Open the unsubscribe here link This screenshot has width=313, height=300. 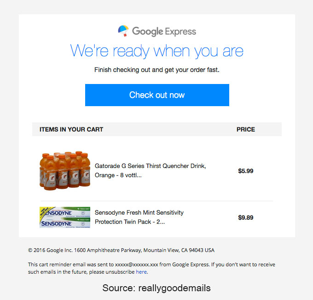tap(141, 272)
